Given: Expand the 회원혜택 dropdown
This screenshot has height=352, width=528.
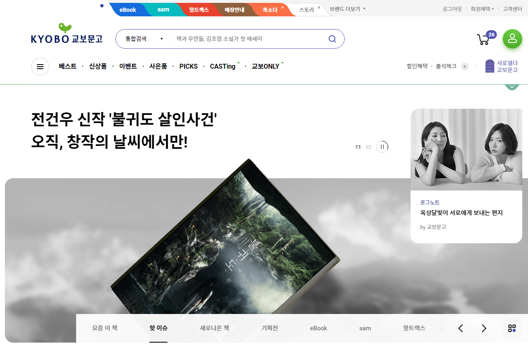Looking at the screenshot, I should tap(482, 9).
